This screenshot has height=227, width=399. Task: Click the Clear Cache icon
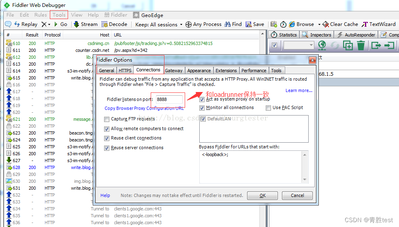(x=326, y=24)
